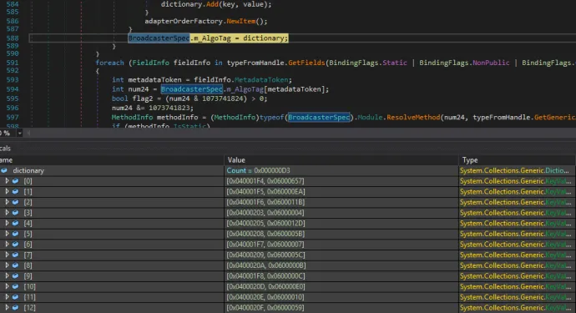The image size is (576, 313).
Task: Click the variable icon of row [5]
Action: click(x=15, y=234)
